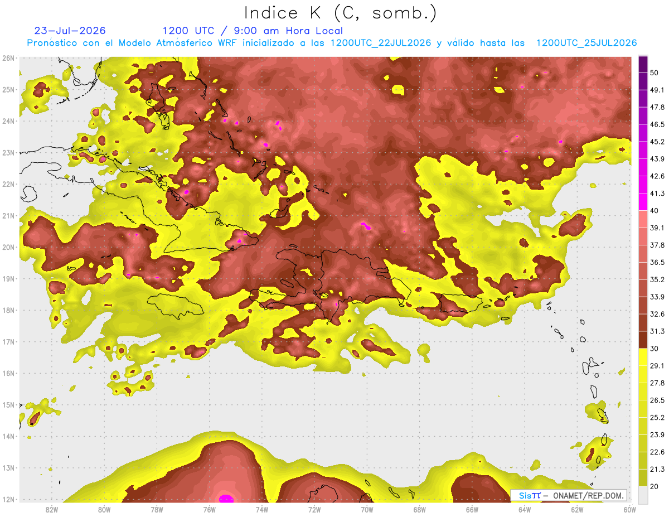Click the "47.8" color scale label
Screen dimensions: 669x517
point(657,107)
